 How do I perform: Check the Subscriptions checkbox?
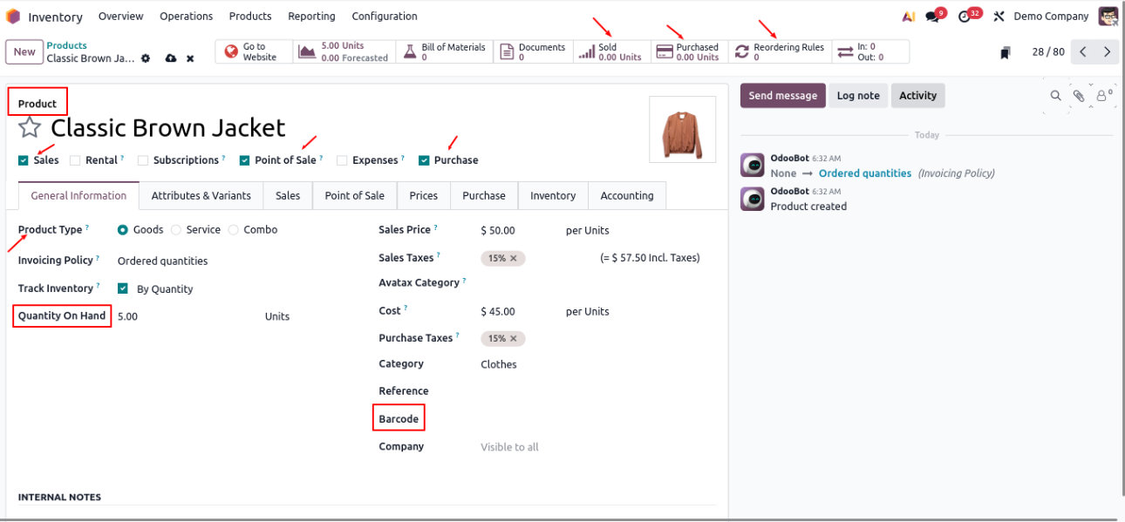click(x=142, y=160)
